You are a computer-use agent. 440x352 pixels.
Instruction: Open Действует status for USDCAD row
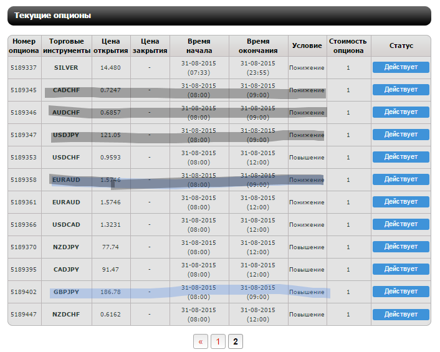point(401,224)
